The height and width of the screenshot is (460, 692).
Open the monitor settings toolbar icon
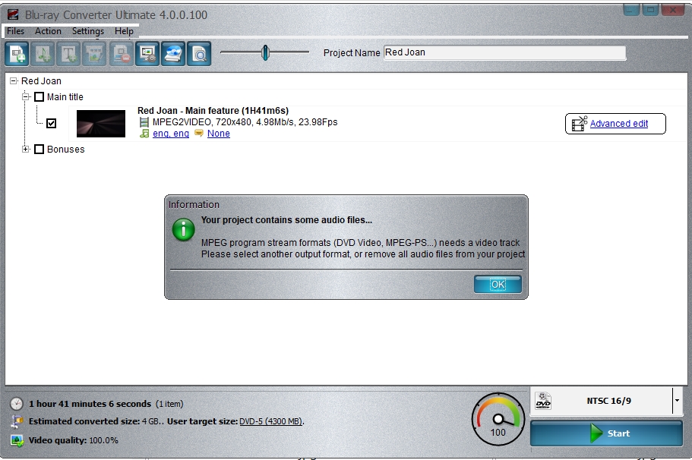pyautogui.click(x=147, y=54)
